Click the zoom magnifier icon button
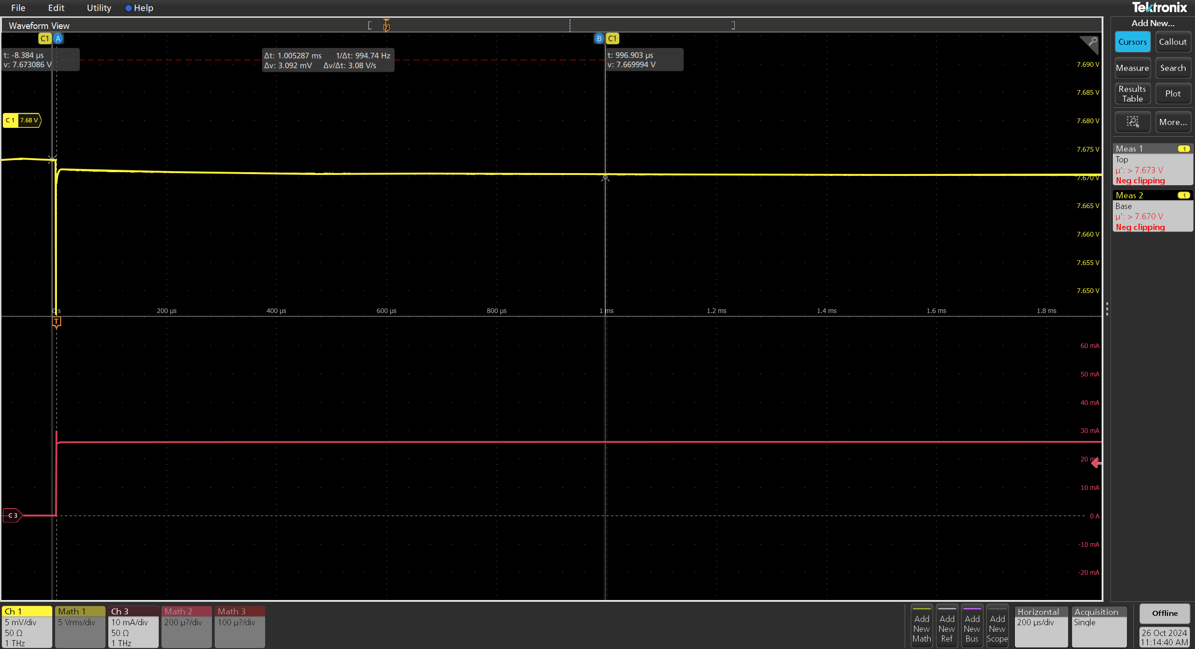The image size is (1195, 649). 1132,122
